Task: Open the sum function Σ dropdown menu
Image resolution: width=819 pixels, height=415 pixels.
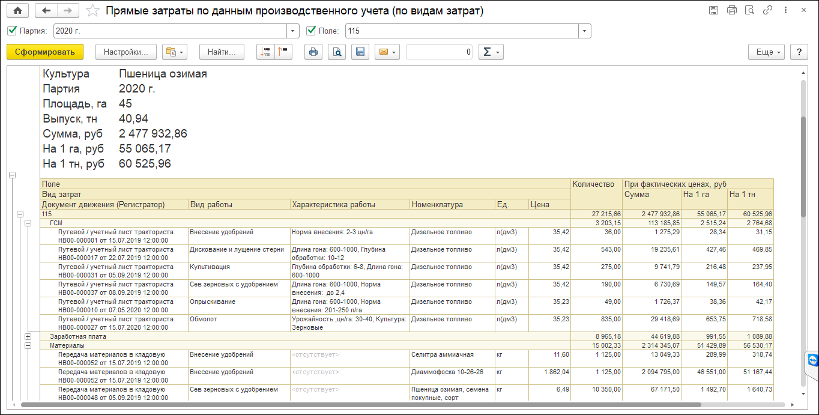Action: tap(491, 52)
